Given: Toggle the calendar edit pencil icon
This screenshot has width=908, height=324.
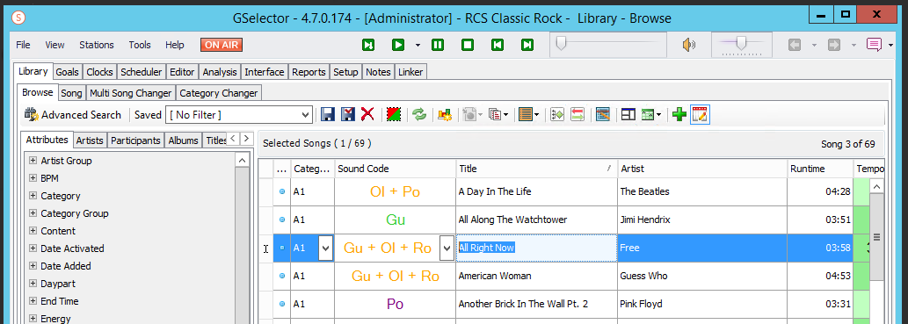Looking at the screenshot, I should 700,114.
